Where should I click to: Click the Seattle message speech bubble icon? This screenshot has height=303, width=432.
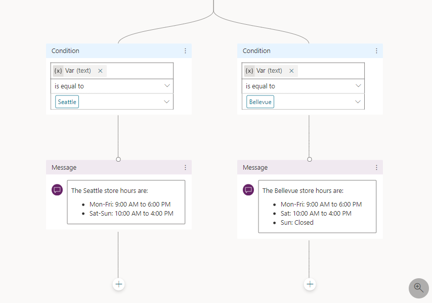click(57, 190)
